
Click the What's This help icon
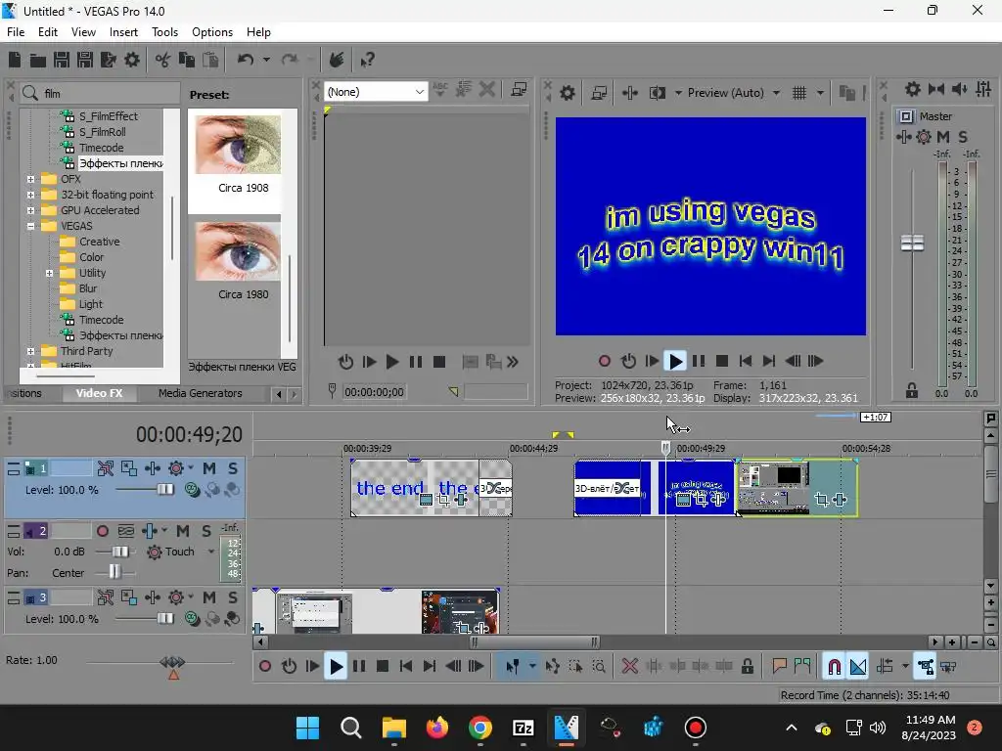367,60
